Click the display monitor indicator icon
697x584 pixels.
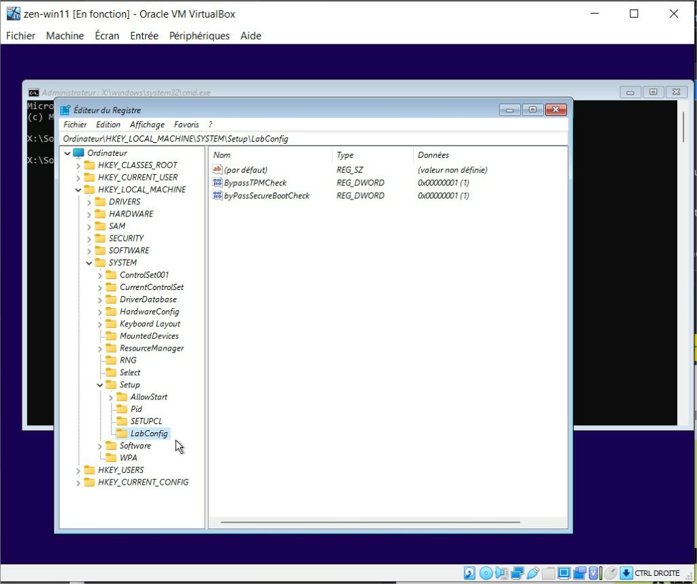coord(564,573)
